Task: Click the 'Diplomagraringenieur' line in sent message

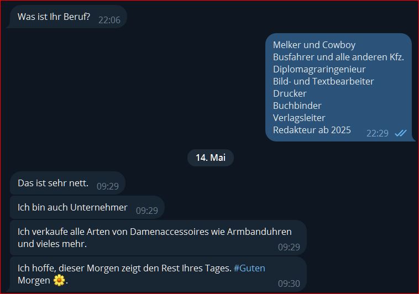Action: click(x=320, y=69)
